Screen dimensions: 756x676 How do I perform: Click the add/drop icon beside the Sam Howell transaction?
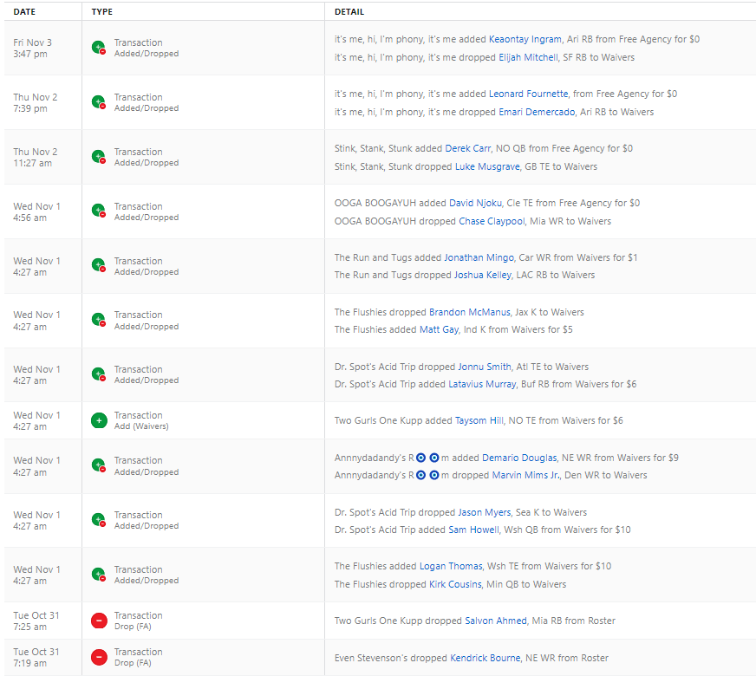click(99, 520)
